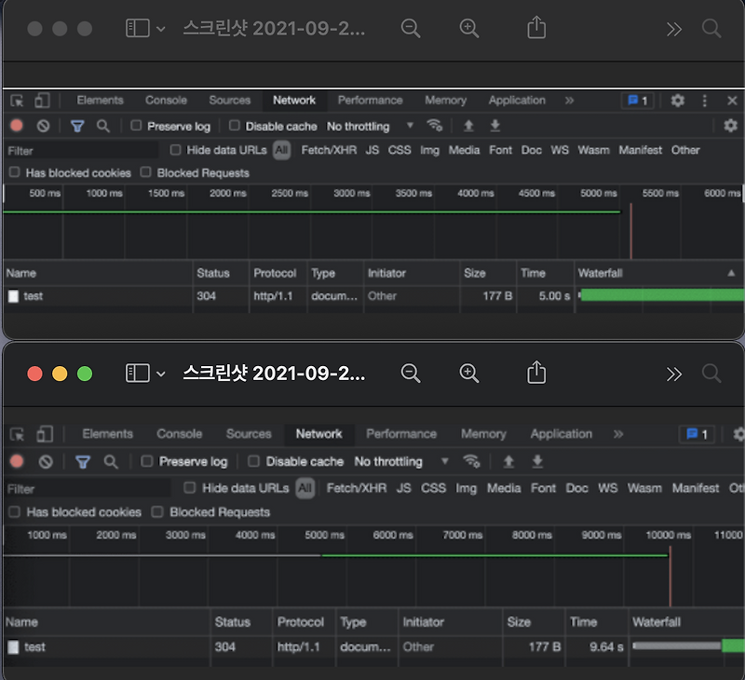Open the DevTools settings gear in the top panel

pos(678,101)
